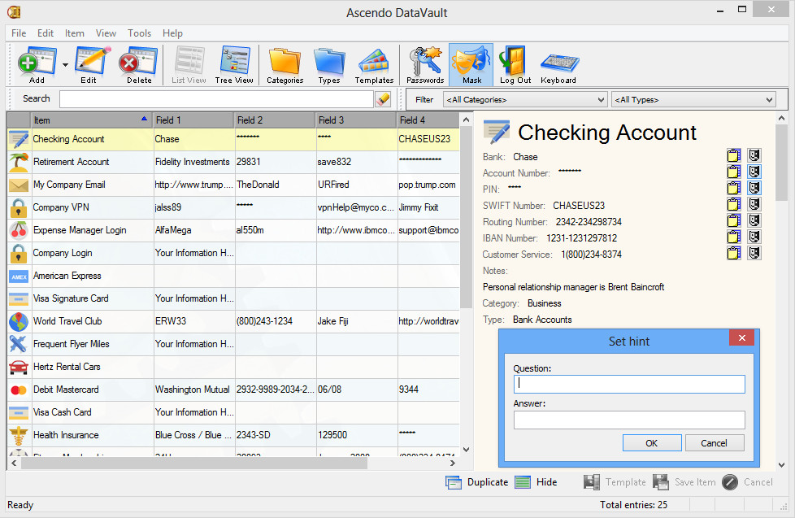Copy the Customer Service number to clipboard
The width and height of the screenshot is (795, 518).
(734, 253)
